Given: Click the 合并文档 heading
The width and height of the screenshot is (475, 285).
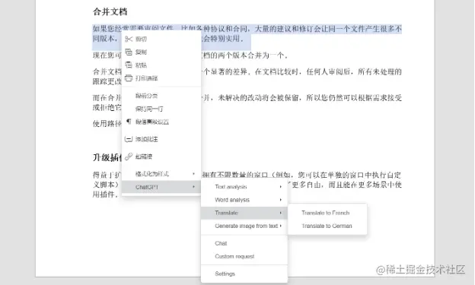Looking at the screenshot, I should tap(110, 11).
